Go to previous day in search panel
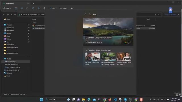Image resolution: width=182 pixels, height=102 pixels. tap(85, 14)
